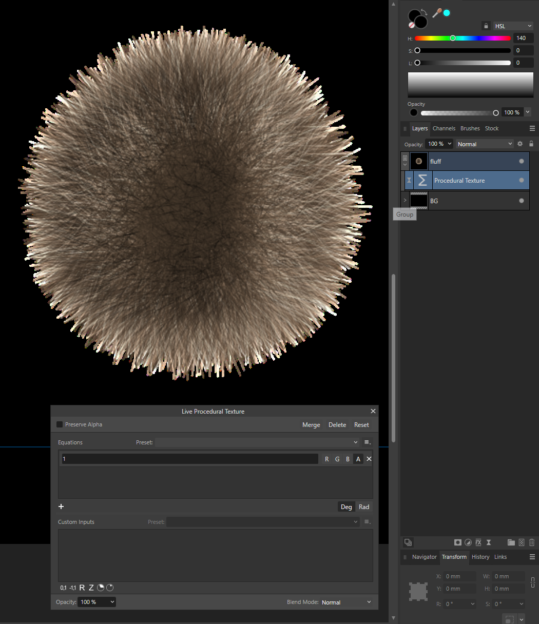Switch angle units to Rad
539x624 pixels.
click(x=364, y=506)
